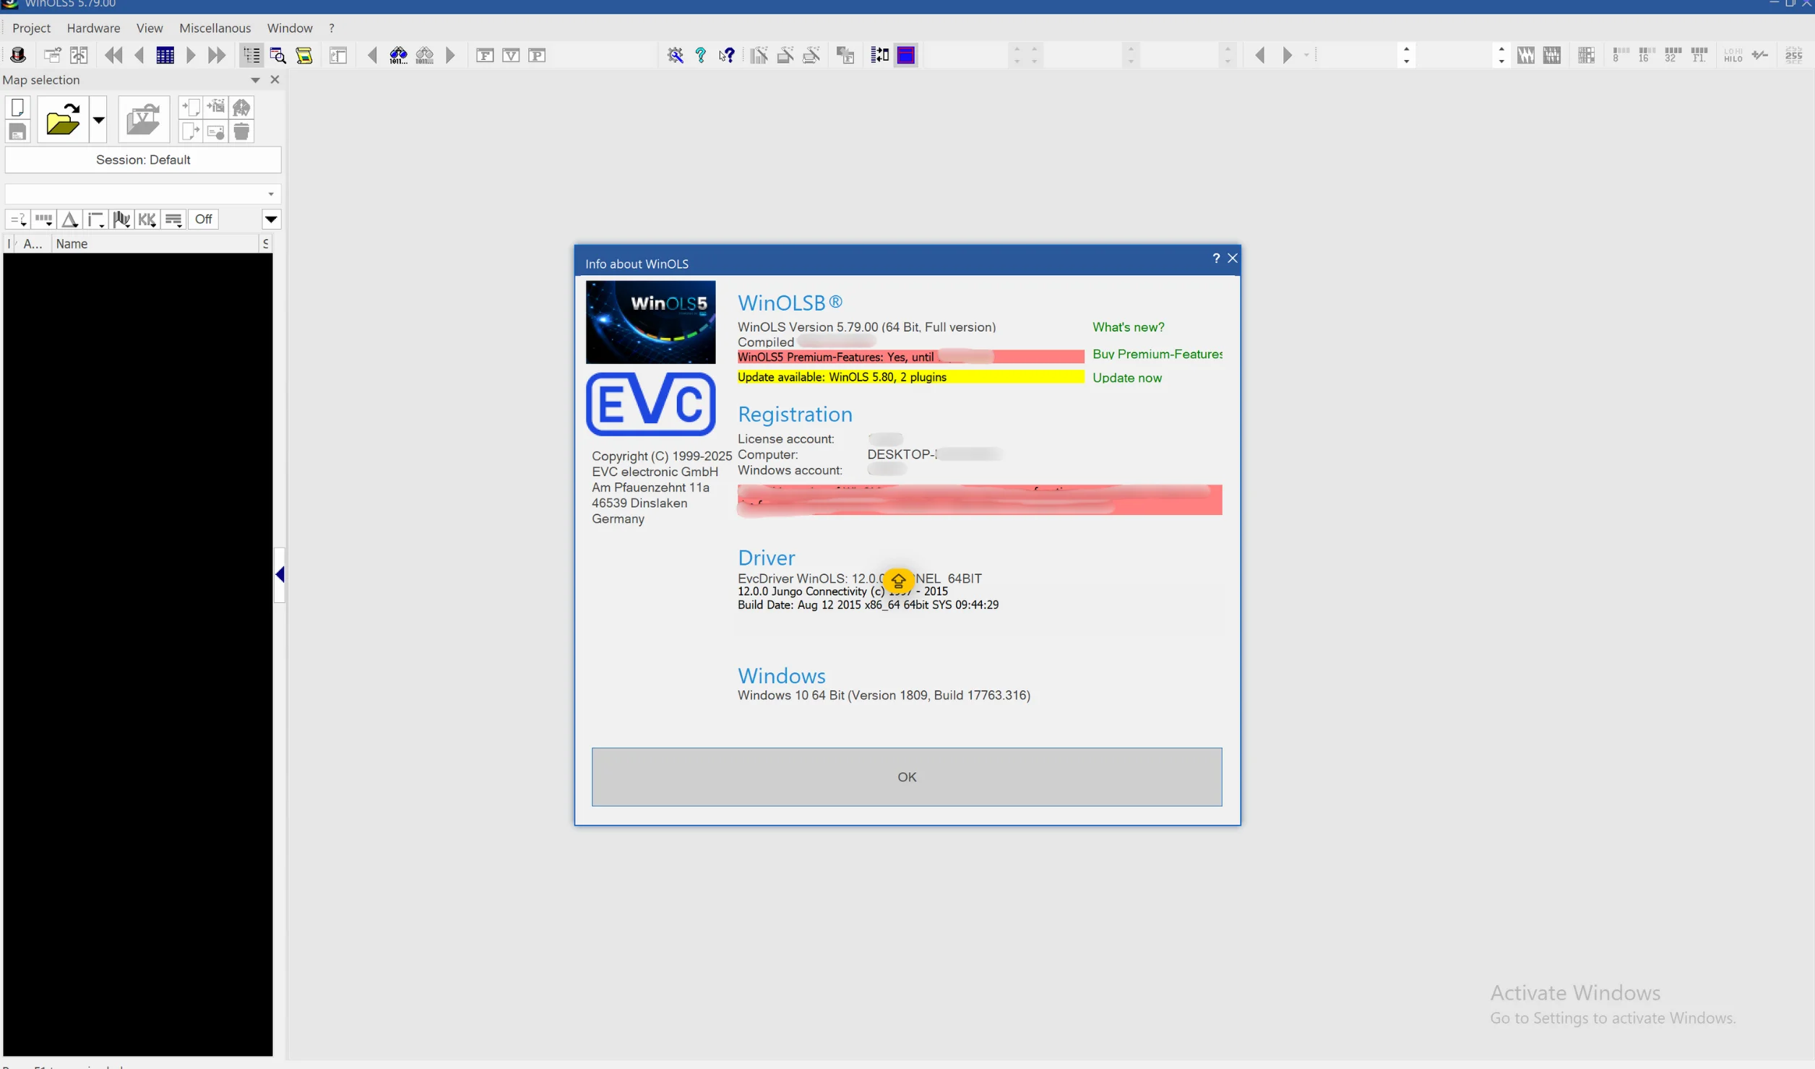
Task: Click the blue grid table icon
Action: tap(165, 55)
